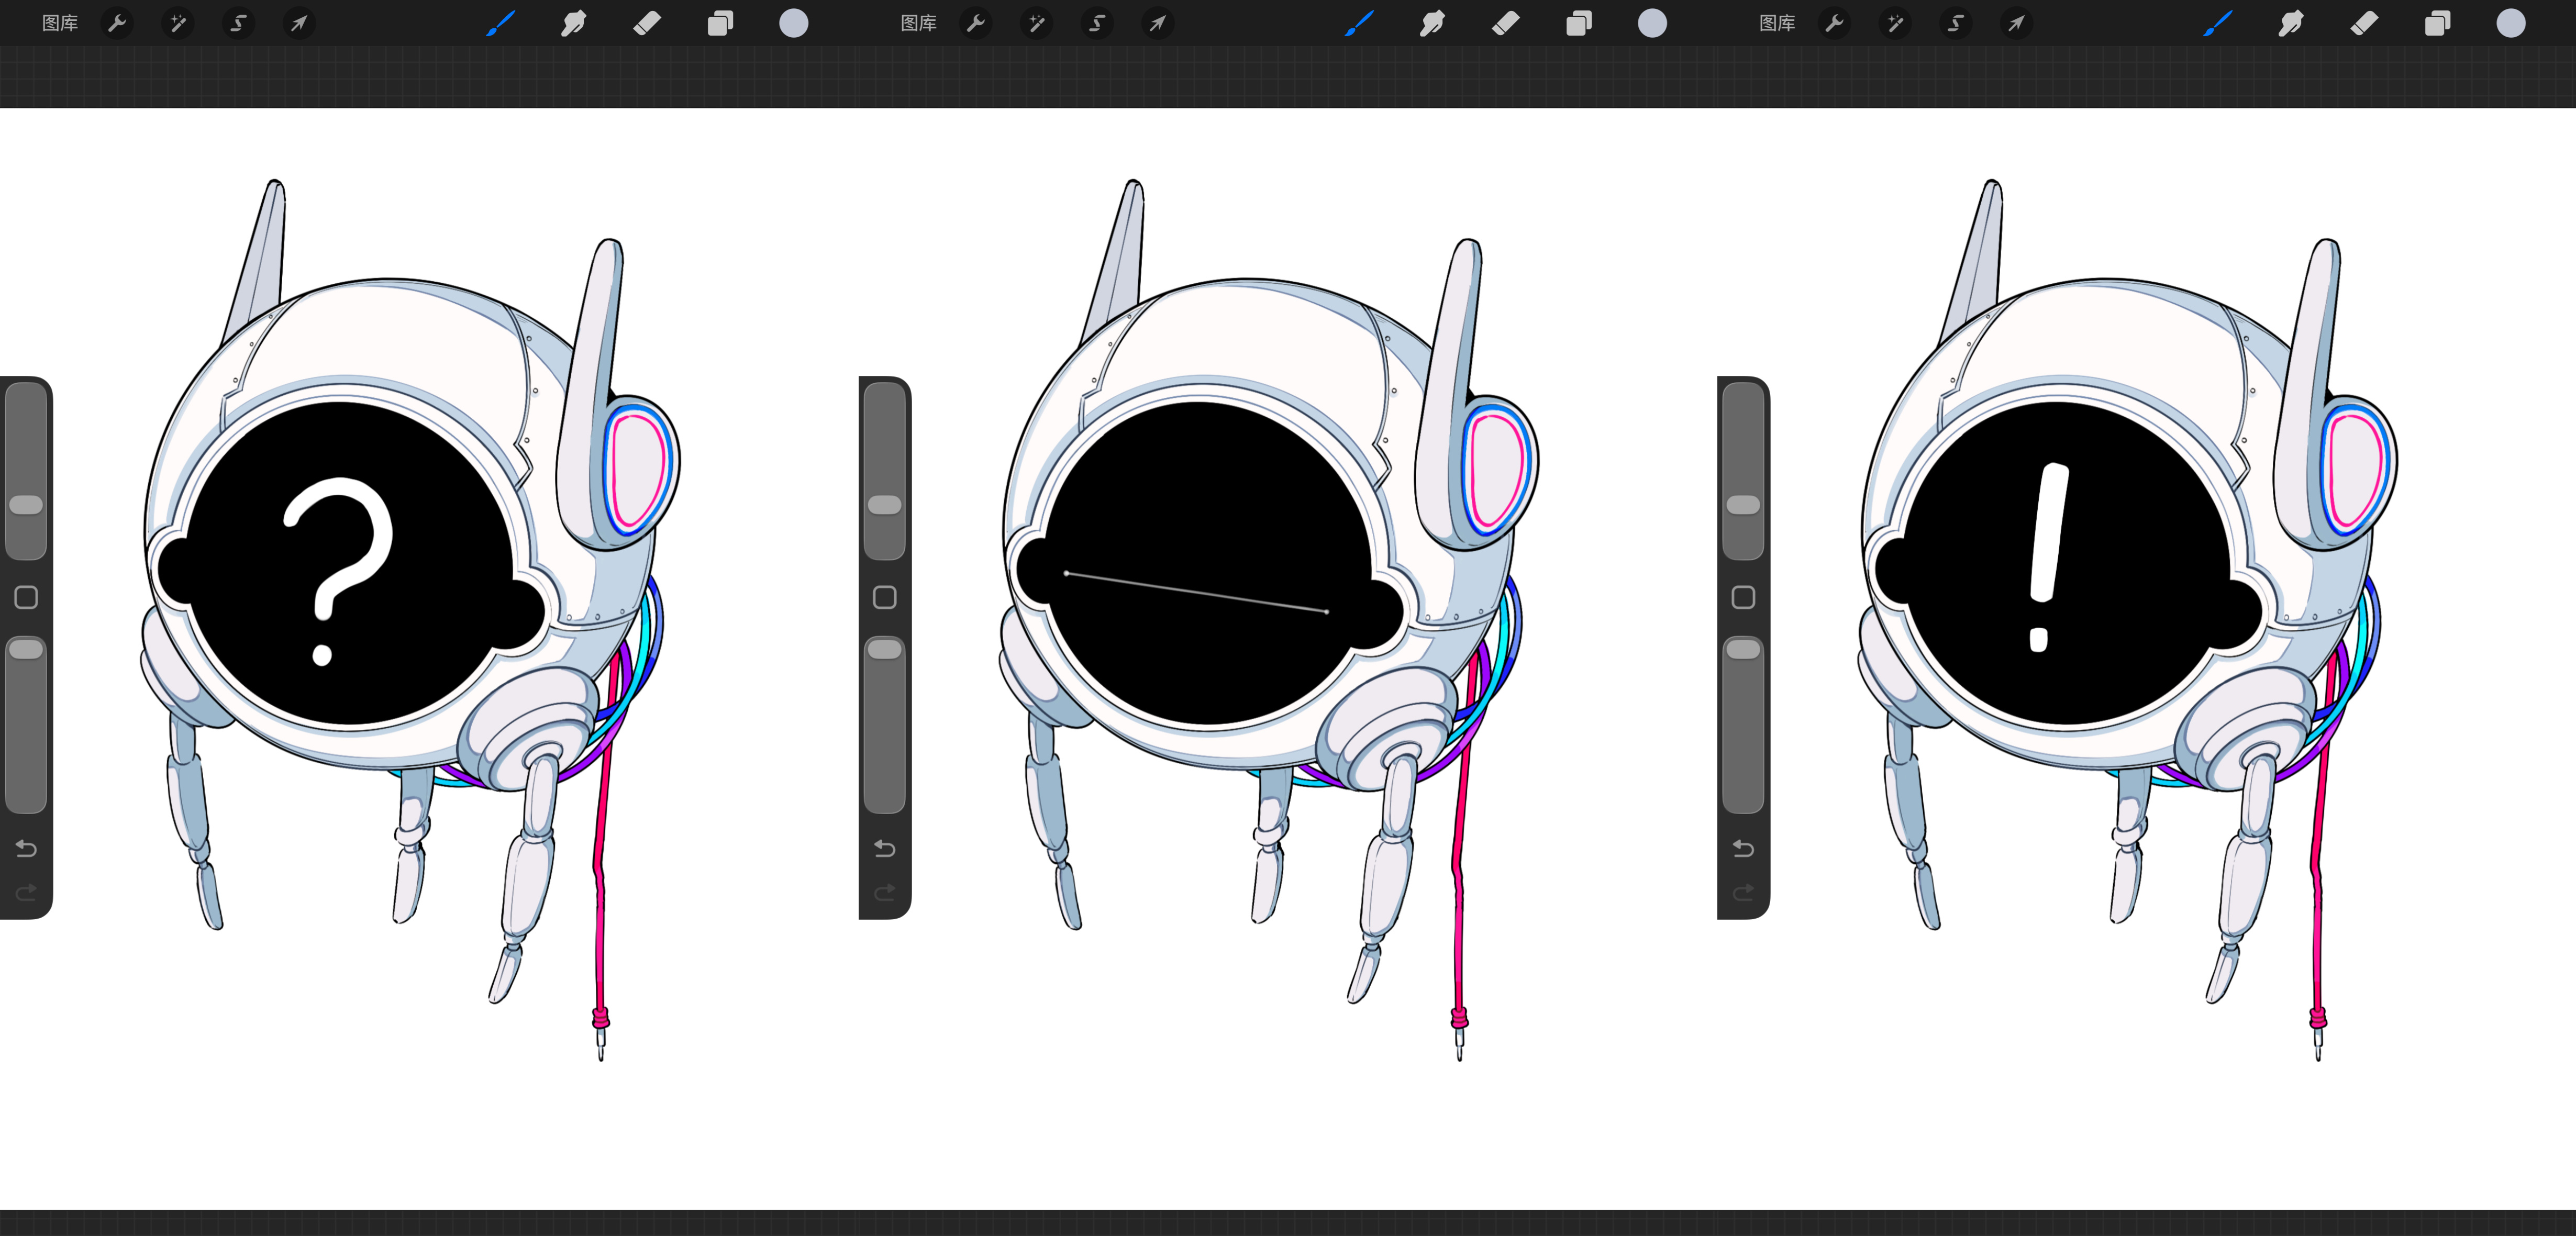Go to 图库 gallery from the question-mark canvas
The width and height of the screenshot is (2576, 1236).
point(60,23)
